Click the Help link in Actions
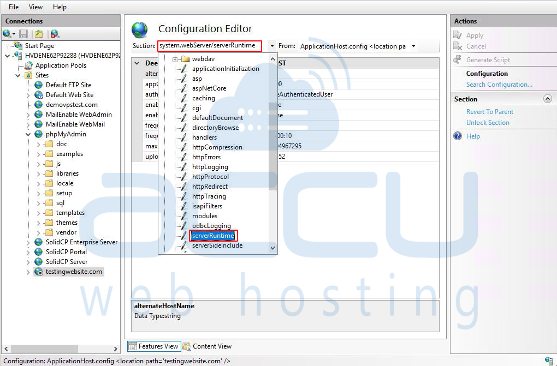The height and width of the screenshot is (366, 557). [473, 136]
